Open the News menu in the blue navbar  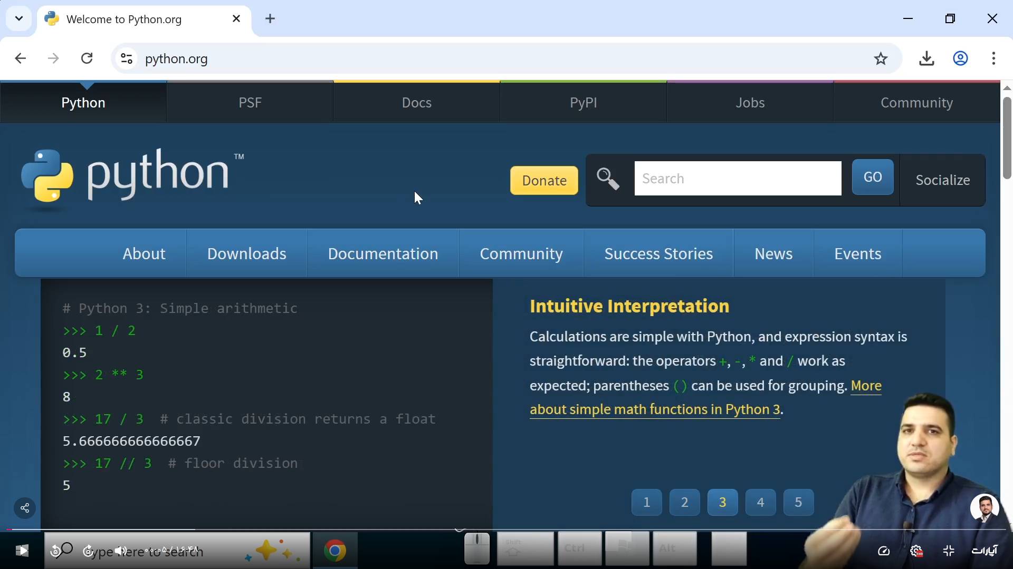773,254
